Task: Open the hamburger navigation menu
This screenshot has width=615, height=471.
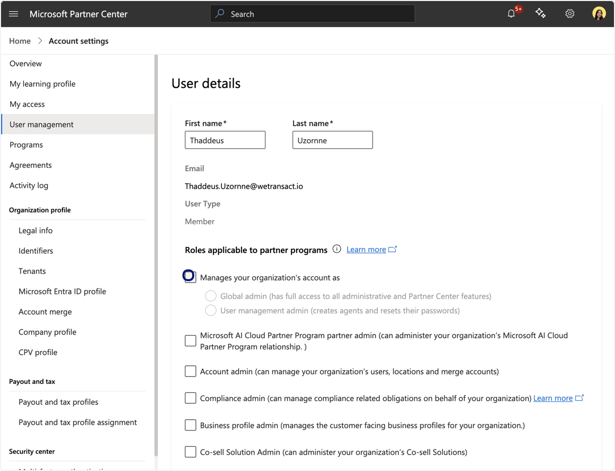Action: pyautogui.click(x=14, y=14)
